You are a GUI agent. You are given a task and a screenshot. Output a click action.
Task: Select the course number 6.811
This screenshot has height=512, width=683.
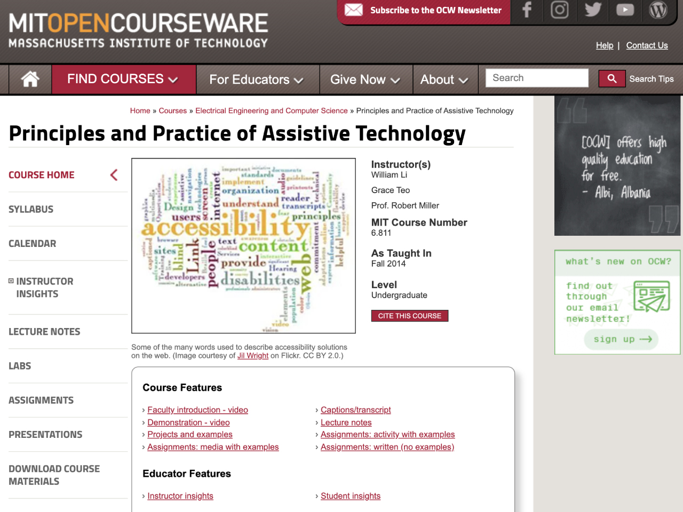pyautogui.click(x=381, y=233)
